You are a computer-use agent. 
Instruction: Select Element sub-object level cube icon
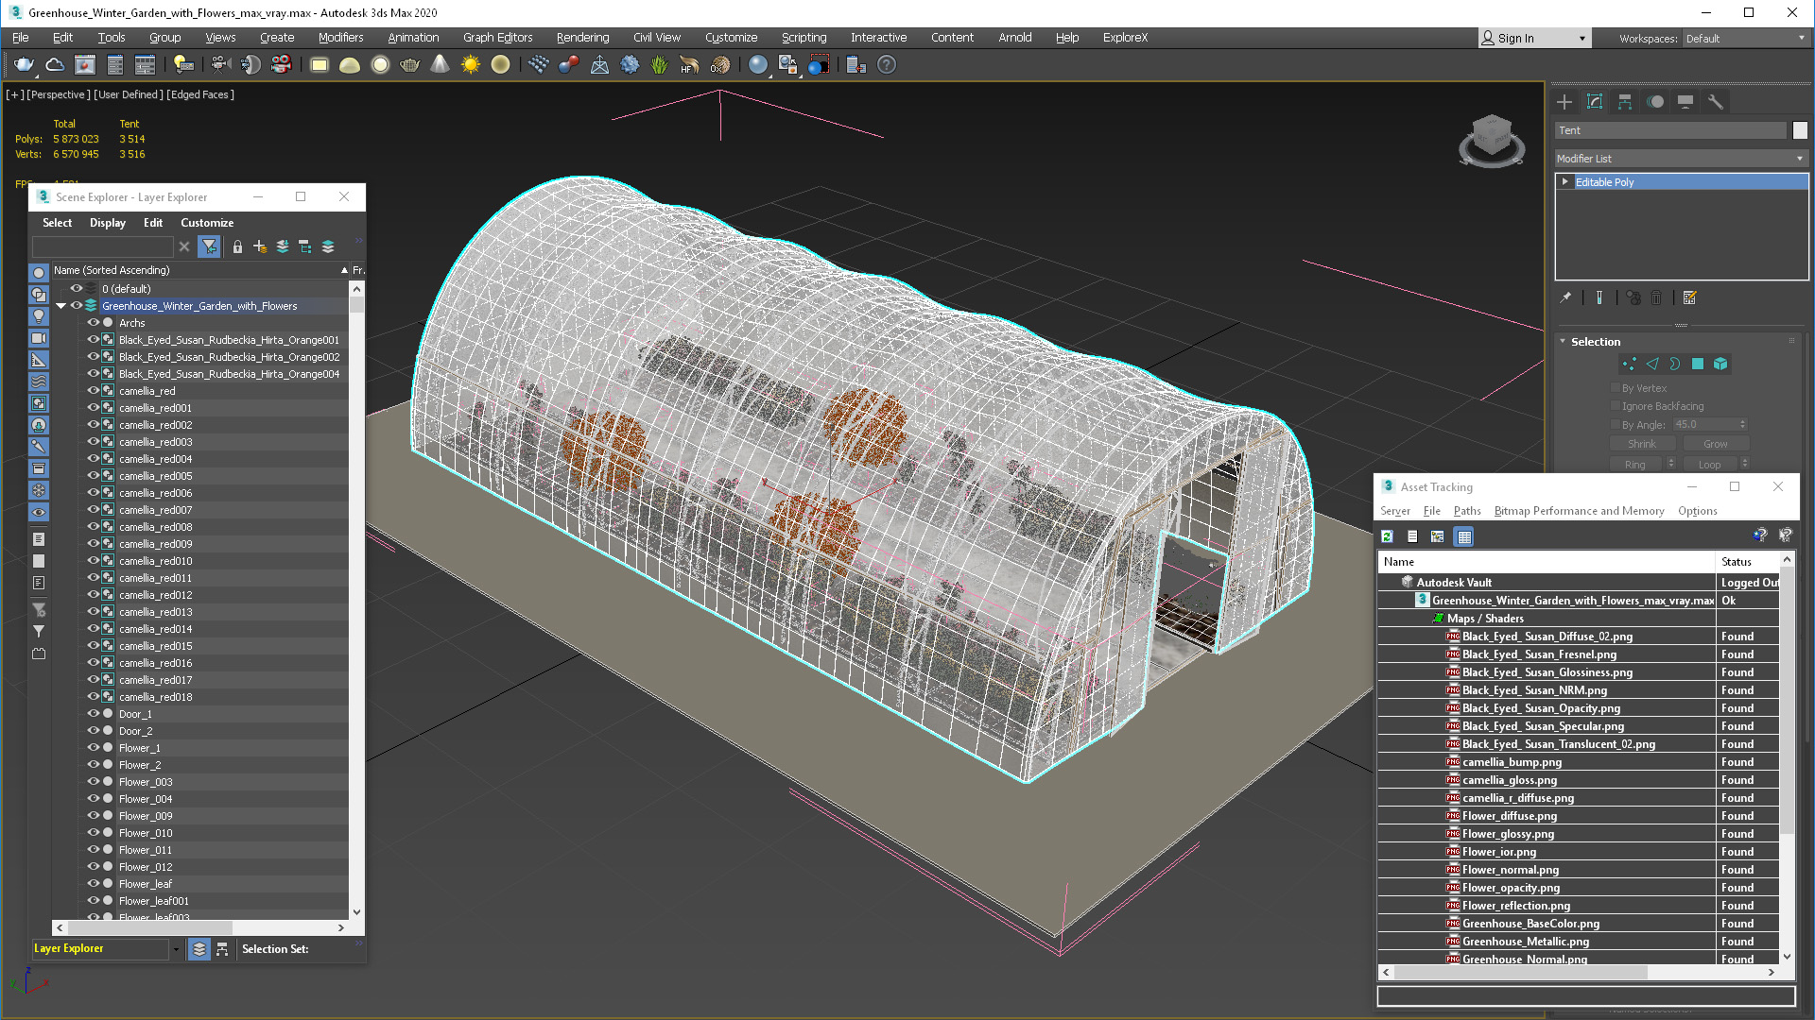pos(1720,364)
